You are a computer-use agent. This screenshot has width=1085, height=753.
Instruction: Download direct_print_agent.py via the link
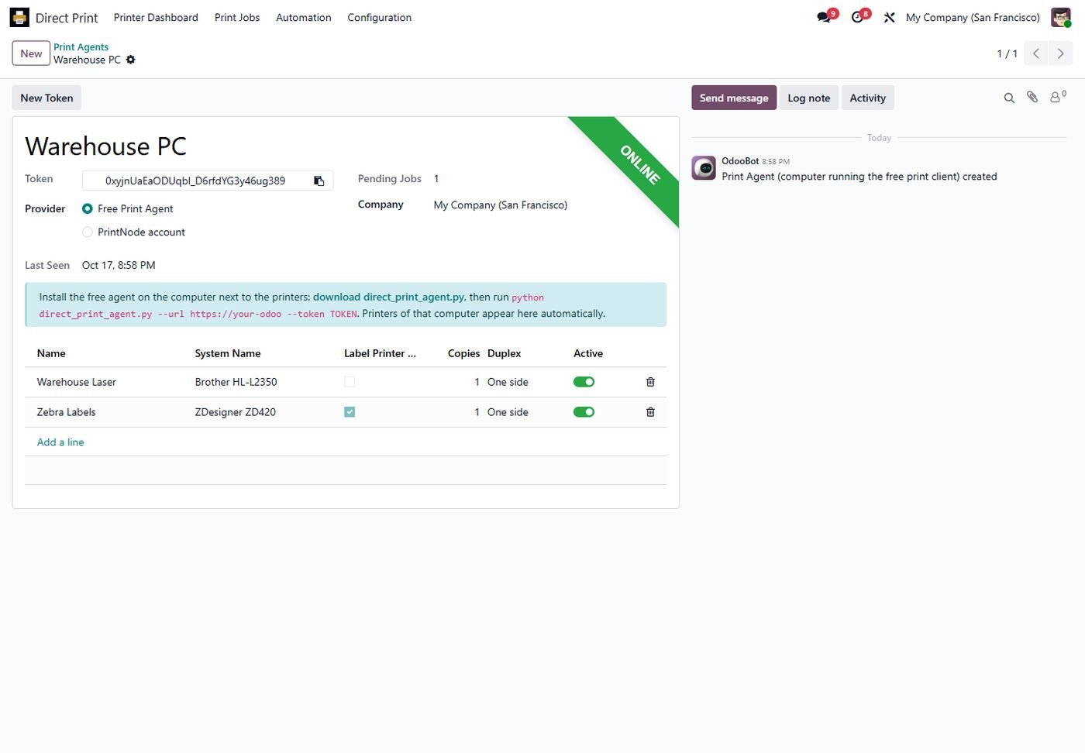point(388,297)
